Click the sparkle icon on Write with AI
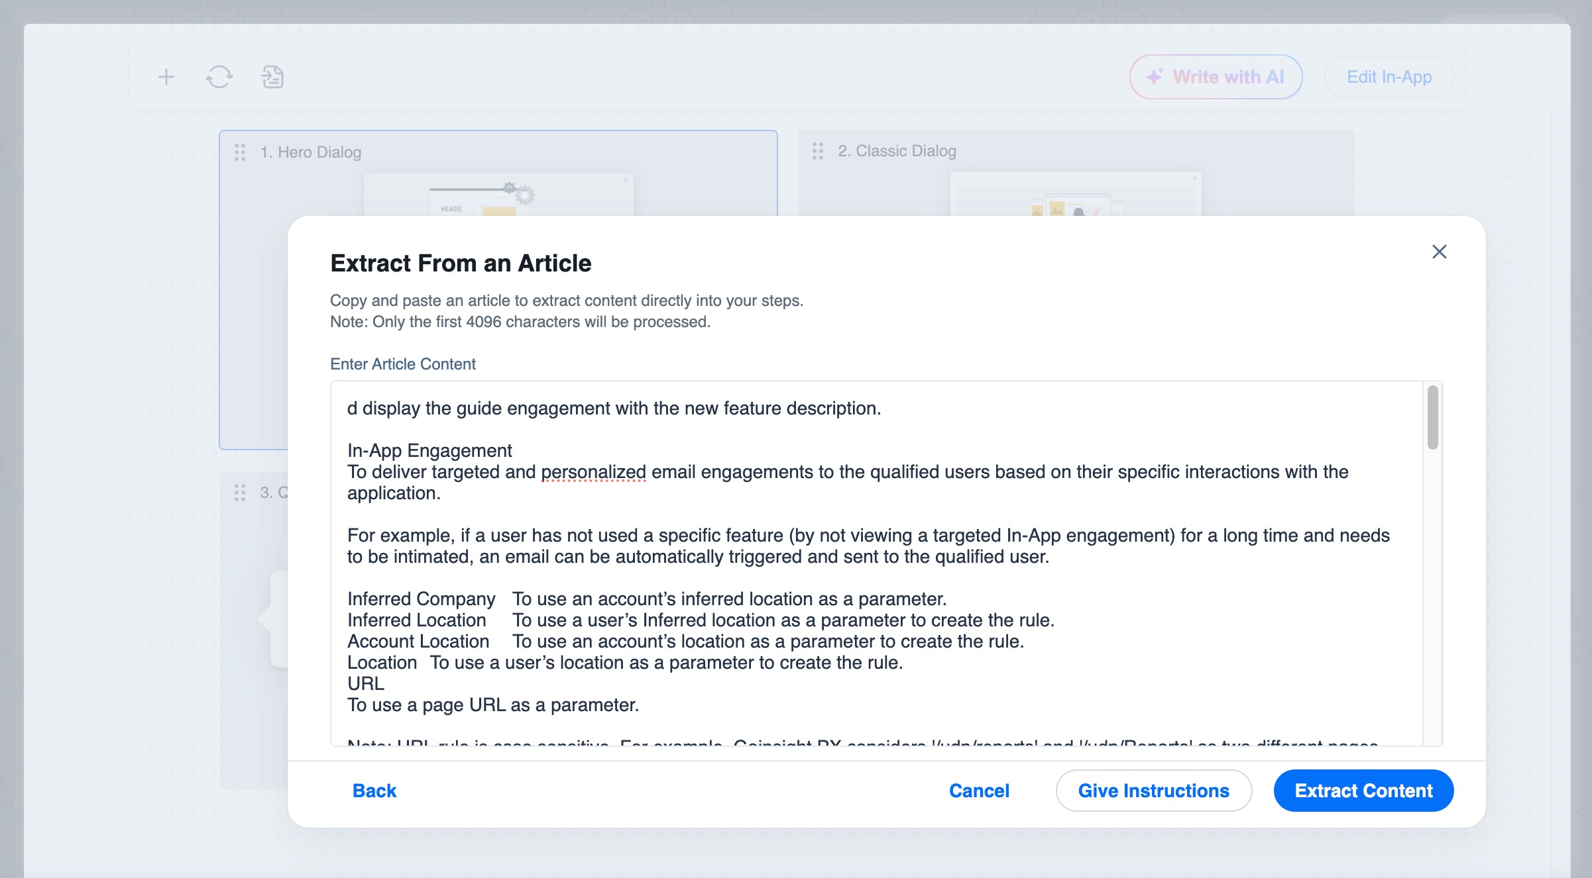Image resolution: width=1592 pixels, height=878 pixels. click(1155, 76)
